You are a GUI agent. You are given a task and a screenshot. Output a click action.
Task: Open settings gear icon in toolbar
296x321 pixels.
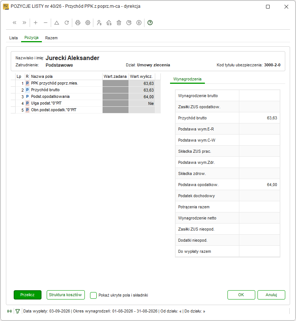pos(88,23)
